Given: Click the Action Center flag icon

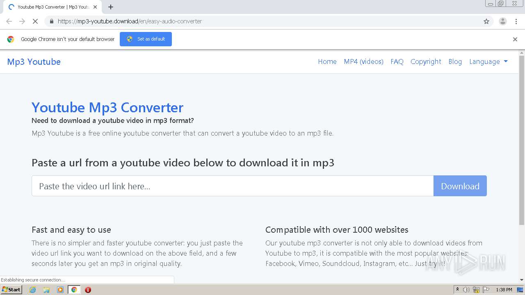Looking at the screenshot, I should [x=486, y=290].
